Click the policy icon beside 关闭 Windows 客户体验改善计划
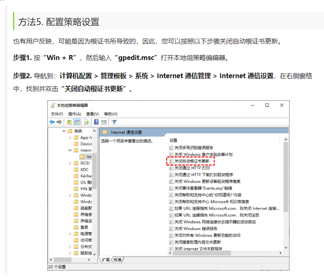This screenshot has height=277, width=324. pyautogui.click(x=171, y=155)
